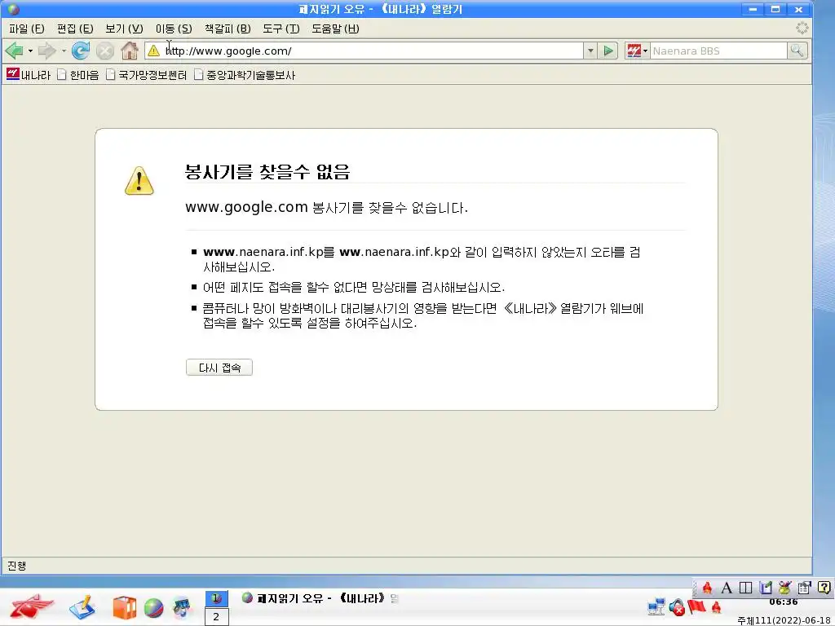Click the properties list icon in the input panel
The image size is (835, 626).
(805, 588)
